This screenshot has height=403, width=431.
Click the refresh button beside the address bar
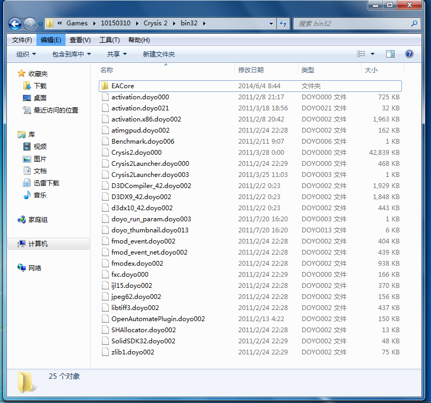tap(283, 23)
